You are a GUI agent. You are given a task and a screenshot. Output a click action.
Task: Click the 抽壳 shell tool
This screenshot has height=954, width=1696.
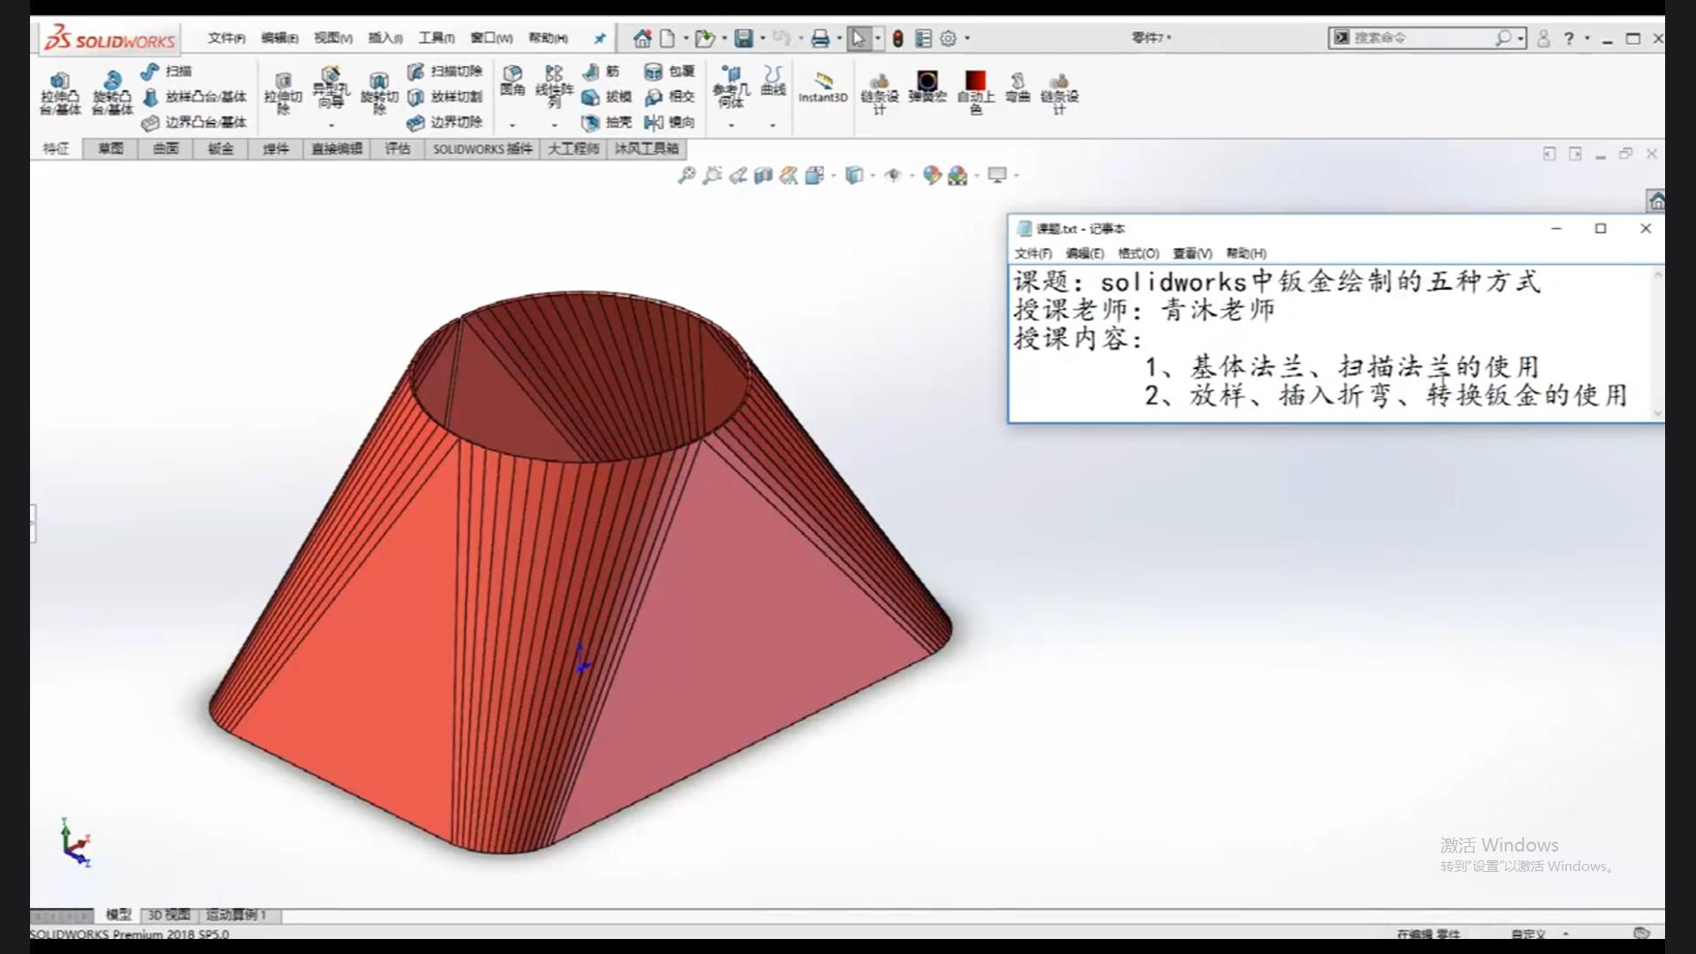[607, 122]
